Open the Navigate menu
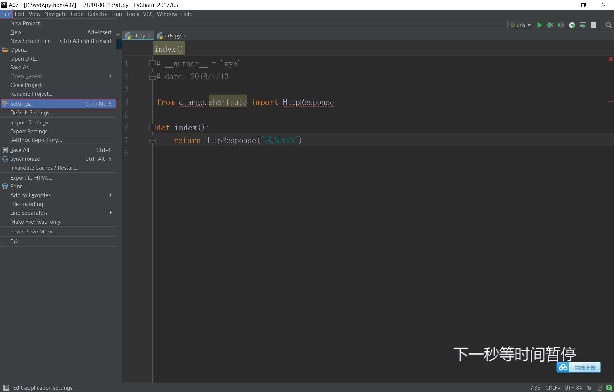 click(55, 14)
